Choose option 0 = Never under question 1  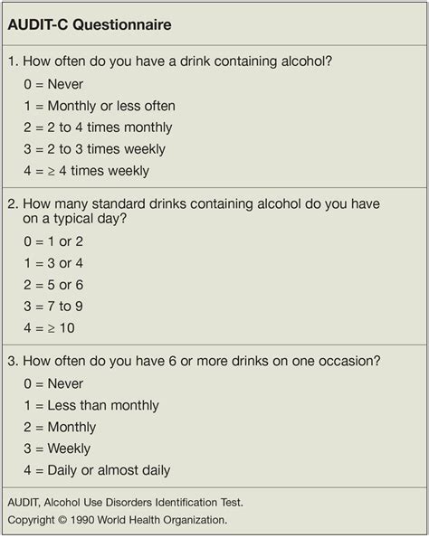tap(53, 84)
